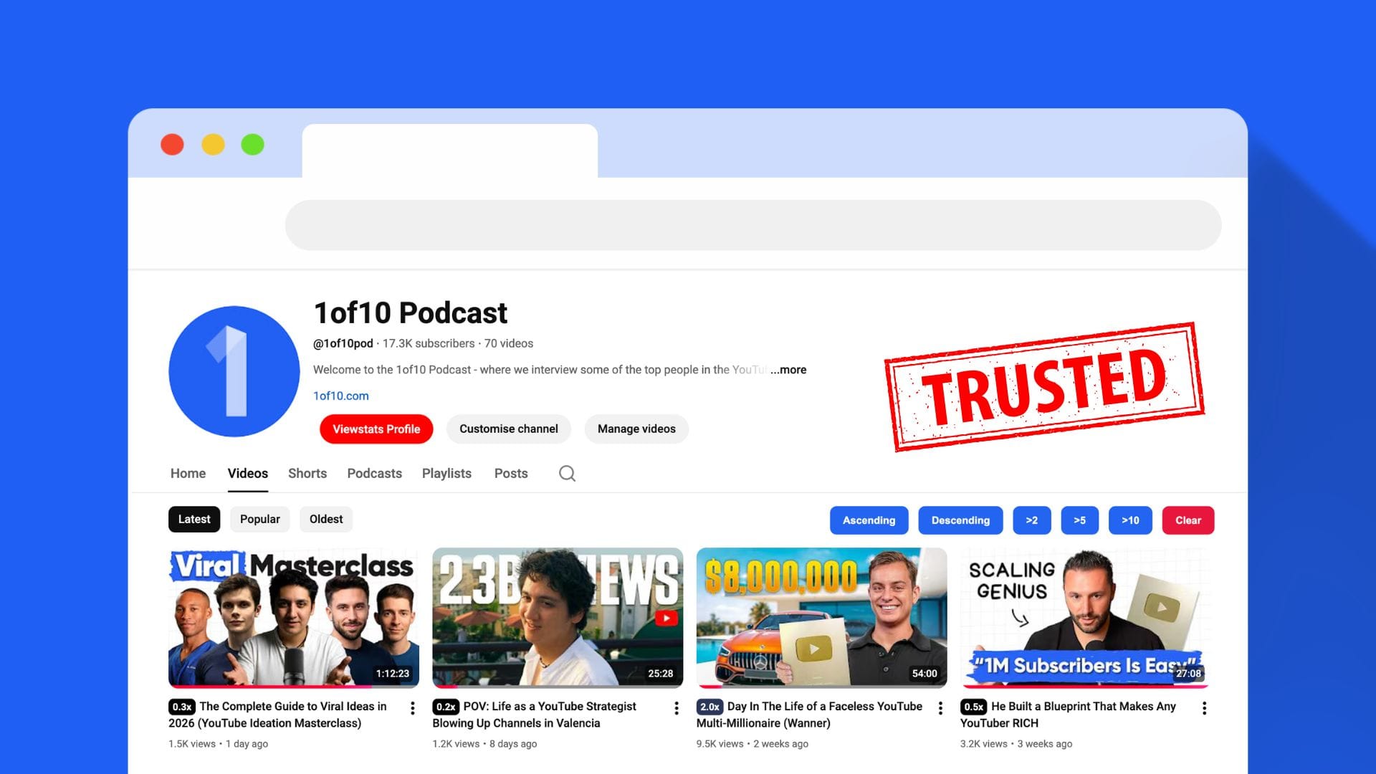1376x774 pixels.
Task: Switch to the Shorts tab
Action: (307, 474)
